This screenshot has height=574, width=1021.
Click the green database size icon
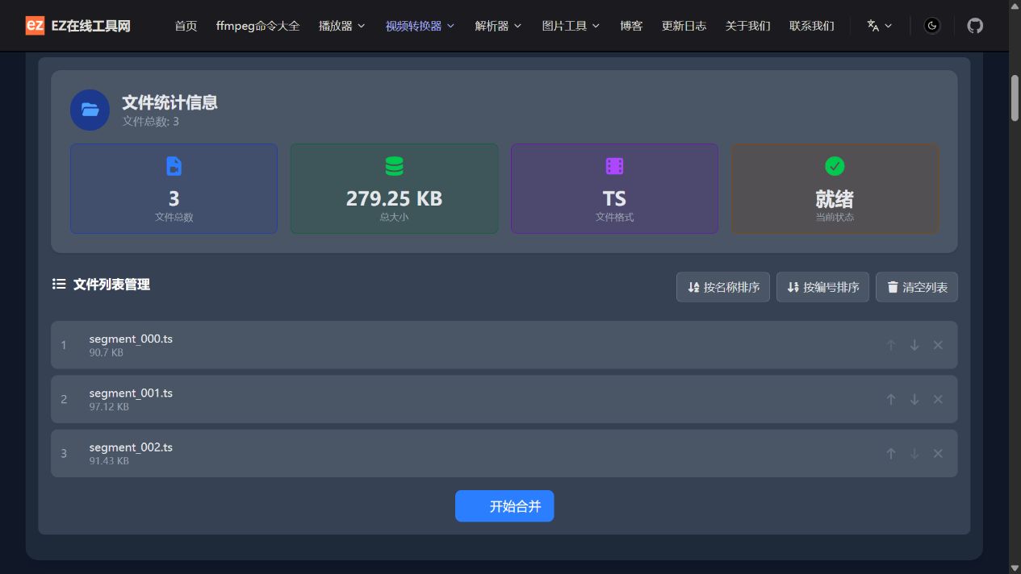pos(394,166)
